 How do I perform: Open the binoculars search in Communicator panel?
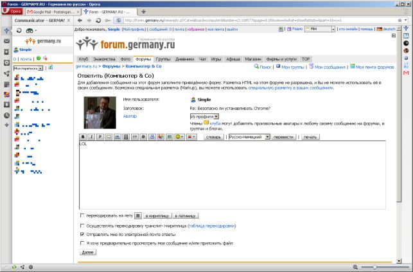[31, 31]
